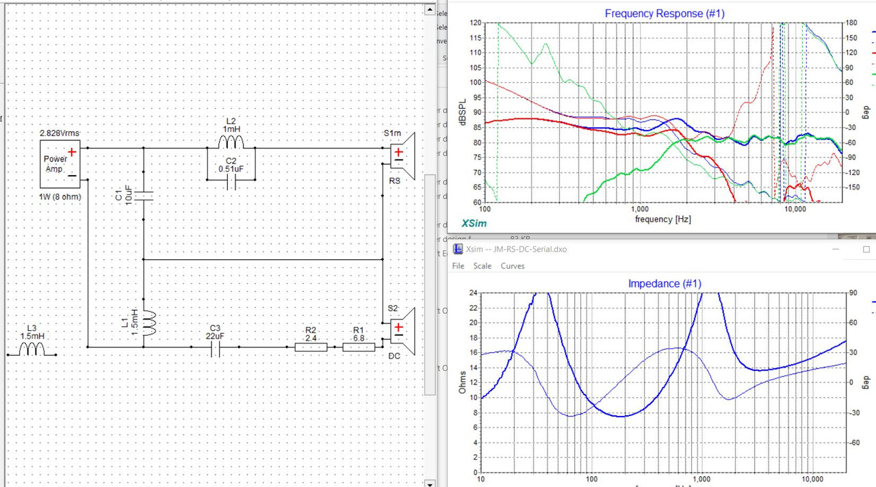The width and height of the screenshot is (876, 487).
Task: Select the unconnected inductor L3 1.5mH
Action: 31,350
